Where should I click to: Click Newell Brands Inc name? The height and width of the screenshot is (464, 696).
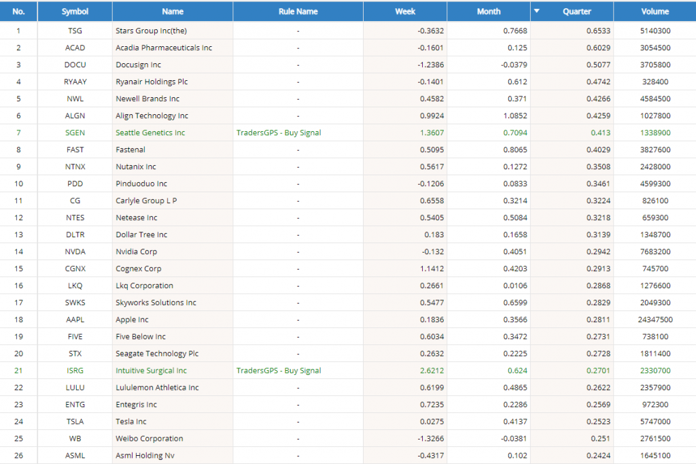(x=147, y=99)
